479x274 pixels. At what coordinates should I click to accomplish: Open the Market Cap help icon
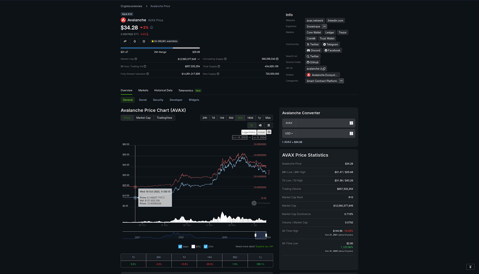point(136,59)
